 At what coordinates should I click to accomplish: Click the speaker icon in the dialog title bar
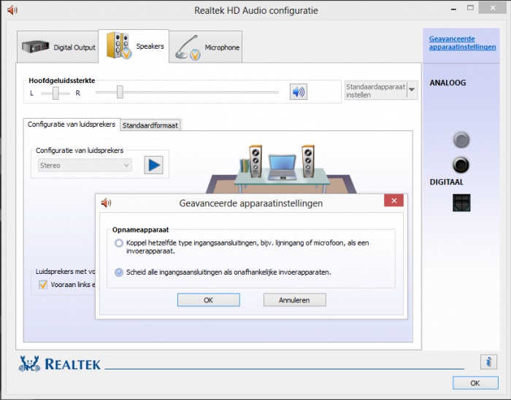(x=106, y=203)
